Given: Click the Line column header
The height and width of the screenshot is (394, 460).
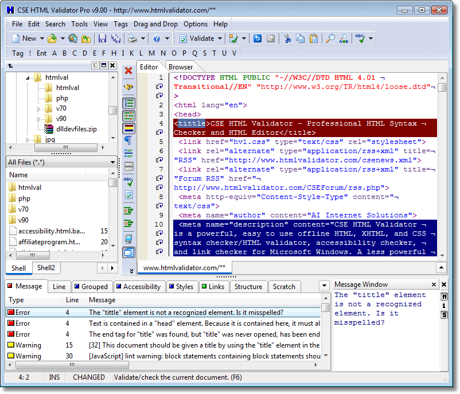Looking at the screenshot, I should [72, 300].
